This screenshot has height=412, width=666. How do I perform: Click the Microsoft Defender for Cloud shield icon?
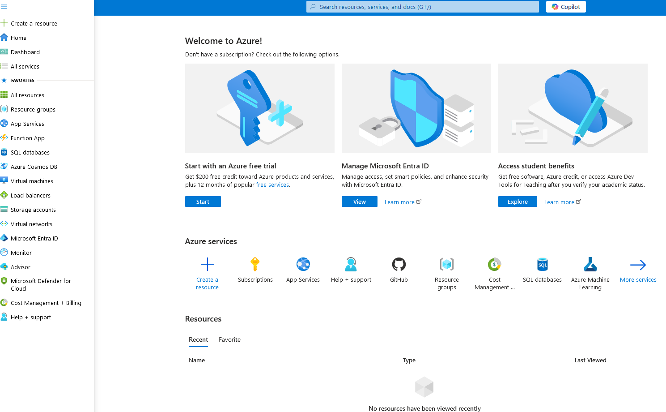pos(4,281)
